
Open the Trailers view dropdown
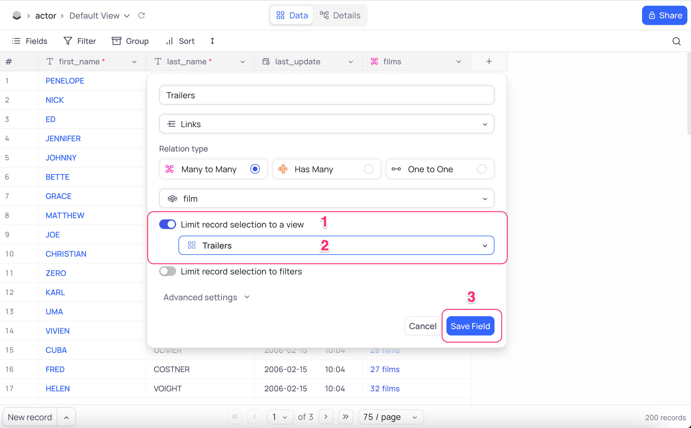(x=336, y=246)
